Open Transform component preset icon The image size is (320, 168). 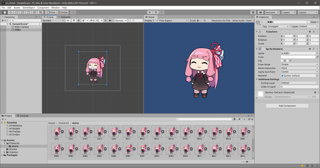(x=314, y=32)
